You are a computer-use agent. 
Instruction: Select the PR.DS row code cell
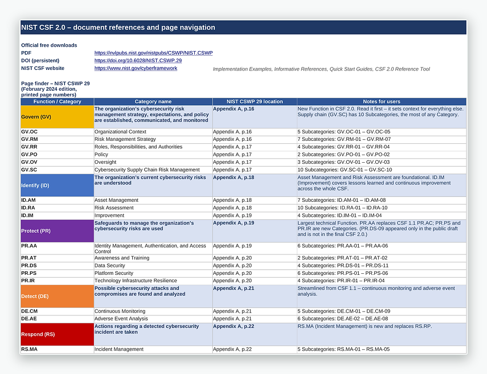pos(57,266)
